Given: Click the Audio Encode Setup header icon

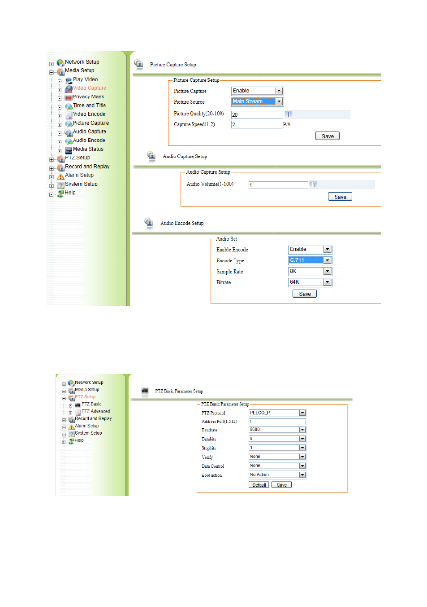Looking at the screenshot, I should [149, 223].
